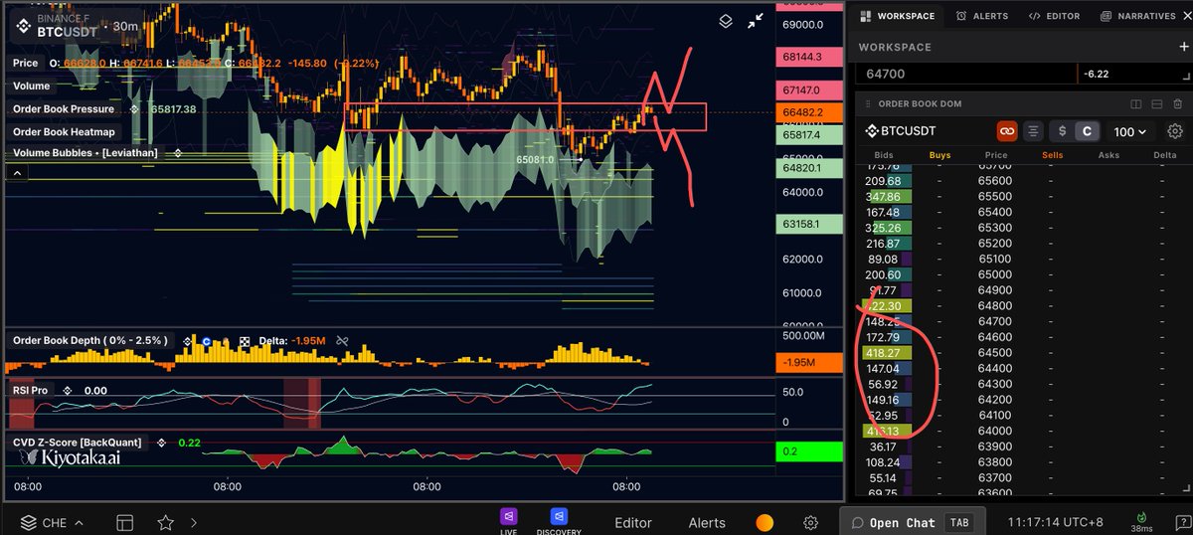Viewport: 1193px width, 535px height.
Task: Expand the chevron next to the star
Action: [x=194, y=522]
